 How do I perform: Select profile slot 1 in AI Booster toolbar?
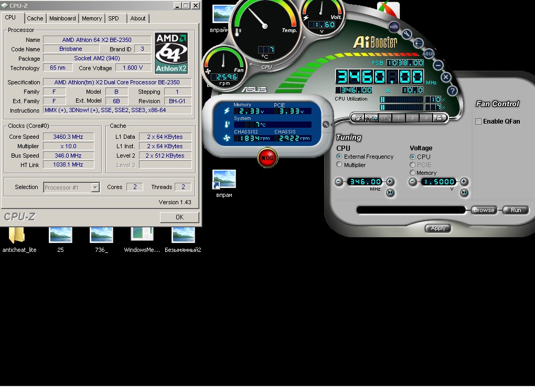point(399,118)
